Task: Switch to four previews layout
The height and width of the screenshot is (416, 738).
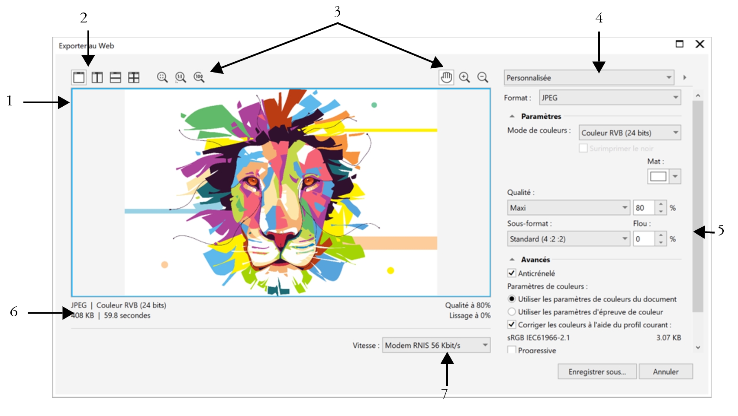Action: point(134,77)
